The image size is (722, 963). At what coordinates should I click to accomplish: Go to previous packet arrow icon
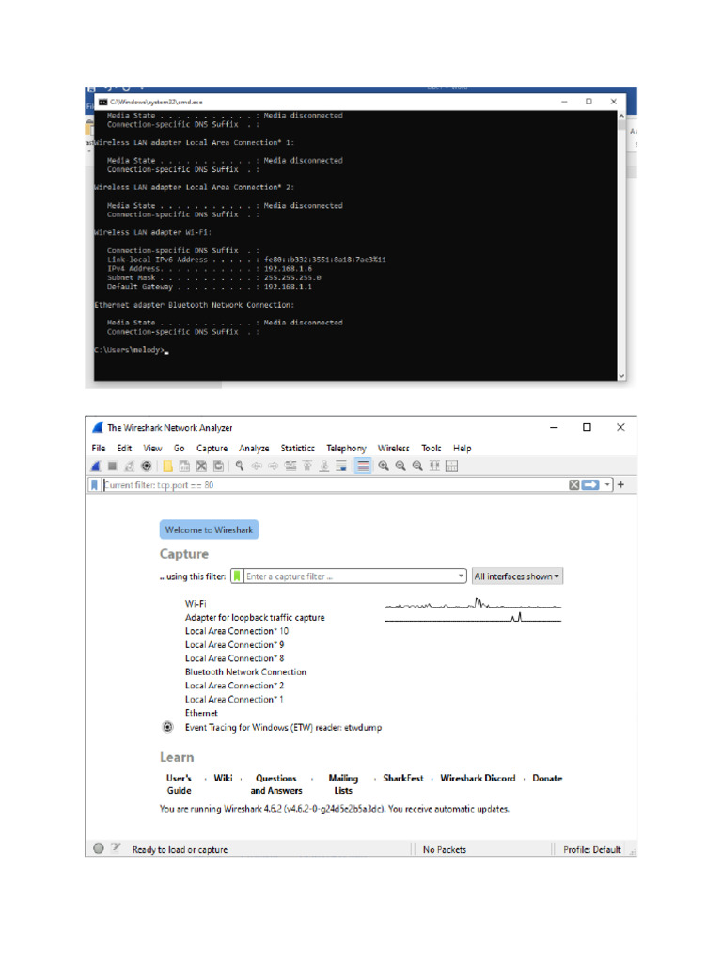pos(257,466)
